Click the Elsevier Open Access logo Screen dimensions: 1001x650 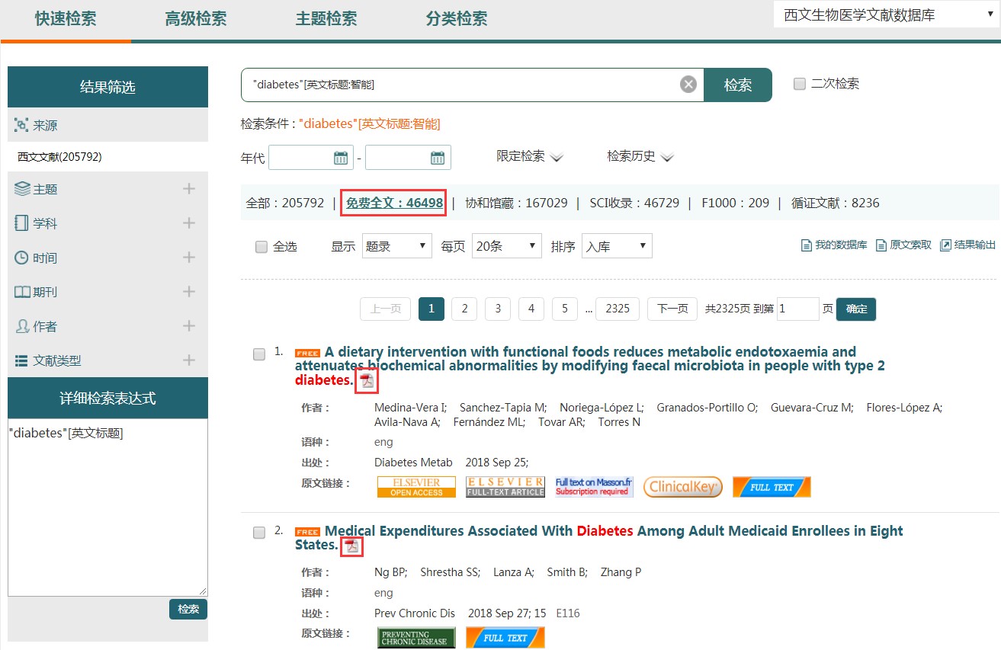[x=416, y=487]
